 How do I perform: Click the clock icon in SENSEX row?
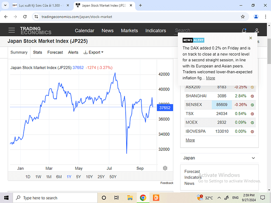(252, 105)
